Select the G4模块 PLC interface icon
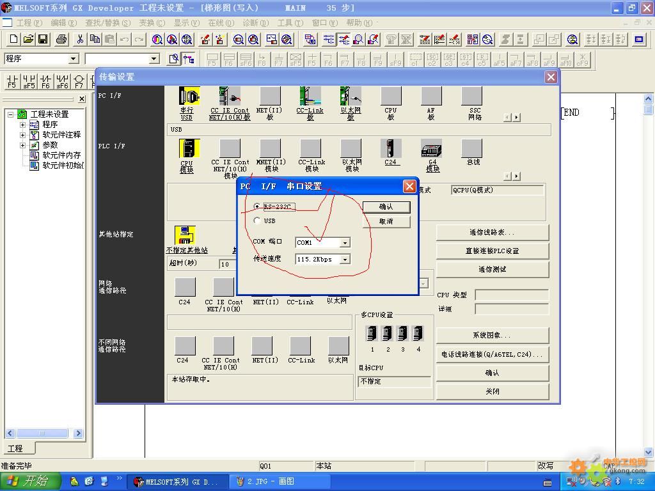655x491 pixels. point(431,148)
